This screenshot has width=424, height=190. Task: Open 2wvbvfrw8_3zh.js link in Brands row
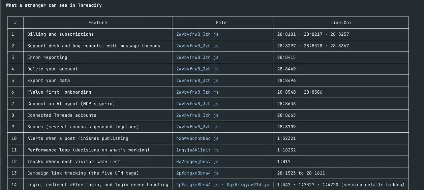pyautogui.click(x=198, y=127)
